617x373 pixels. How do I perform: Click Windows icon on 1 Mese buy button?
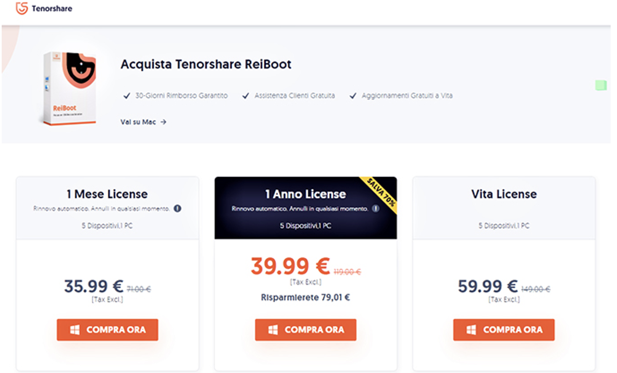tap(75, 330)
